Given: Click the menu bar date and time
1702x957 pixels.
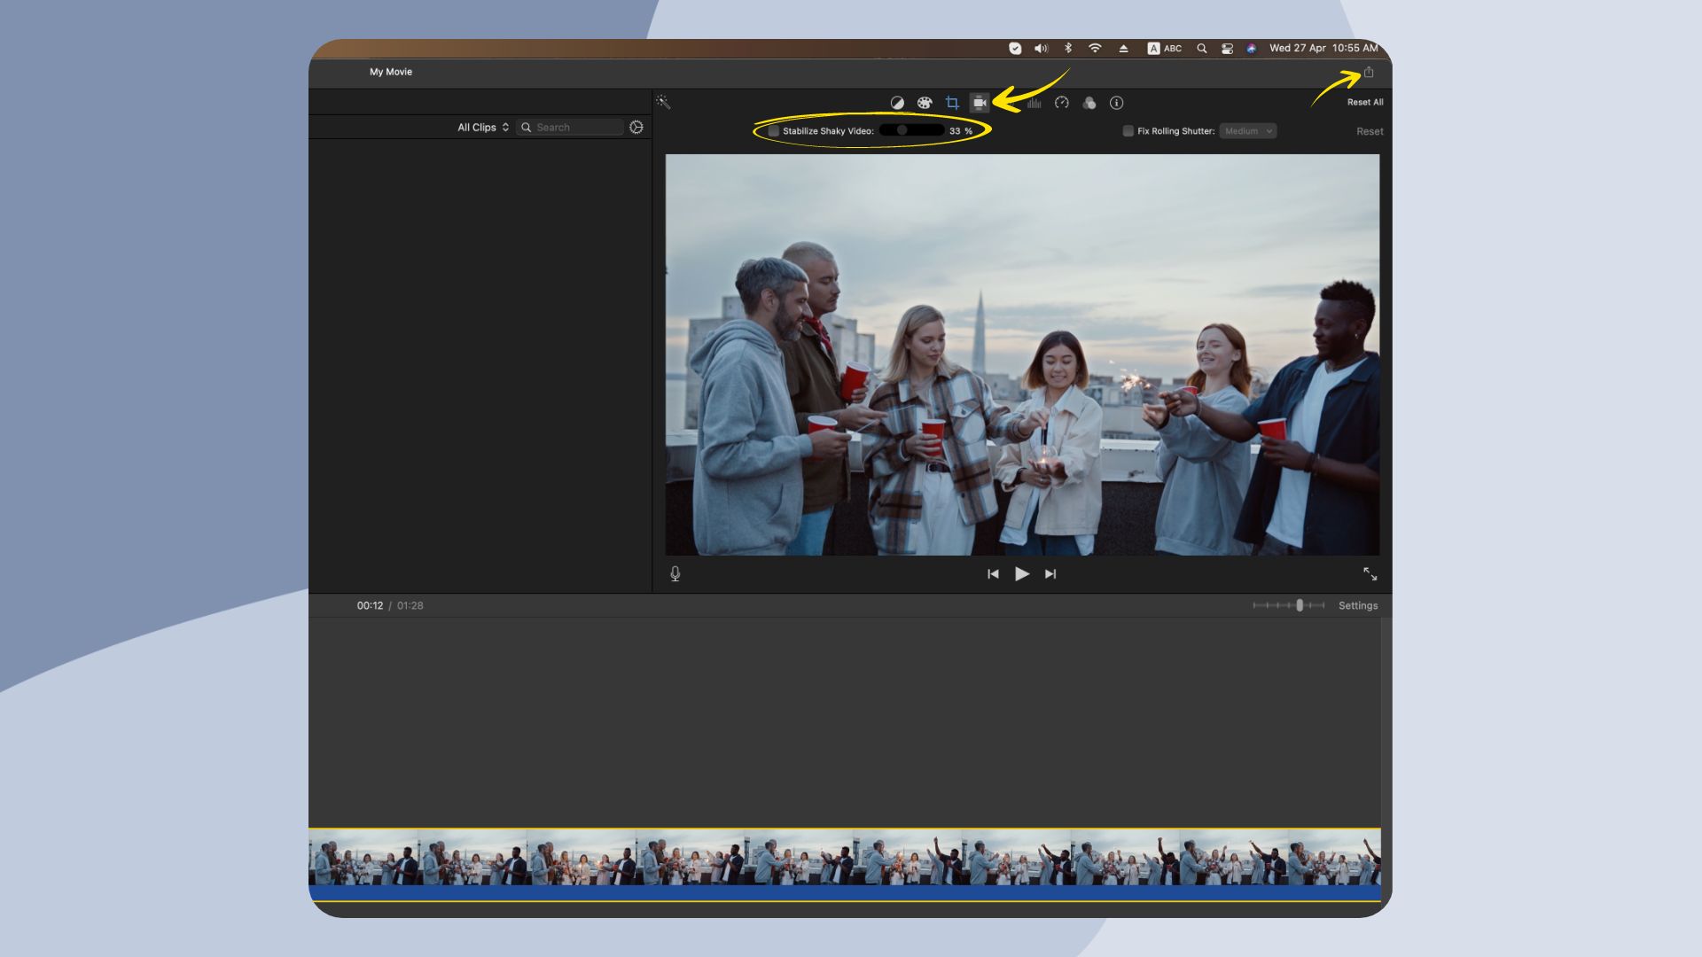Looking at the screenshot, I should (1323, 49).
